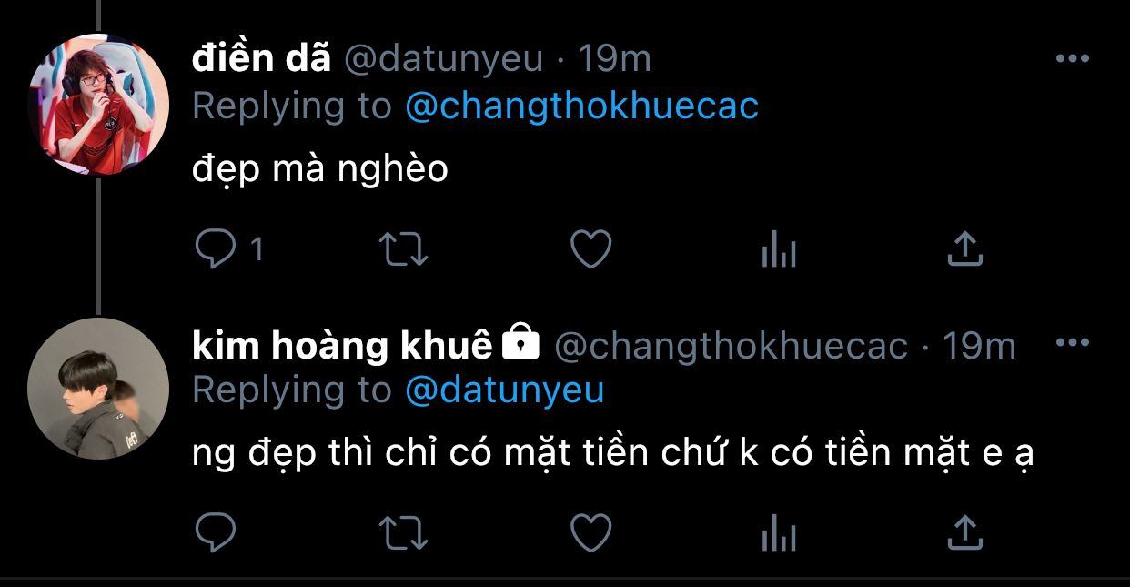The width and height of the screenshot is (1130, 587).
Task: Retweet điền dã's tweet
Action: click(x=403, y=248)
